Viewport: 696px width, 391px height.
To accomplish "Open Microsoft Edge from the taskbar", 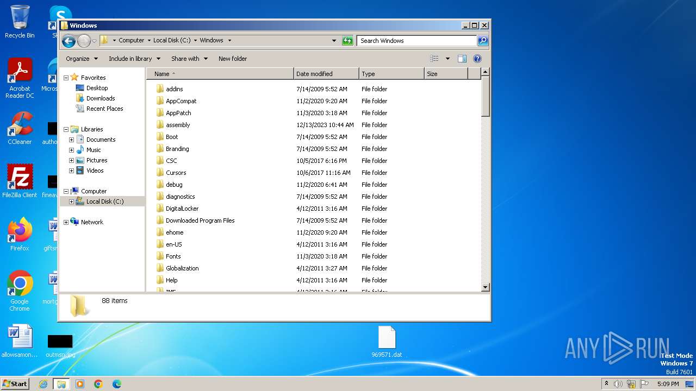I will click(x=116, y=384).
